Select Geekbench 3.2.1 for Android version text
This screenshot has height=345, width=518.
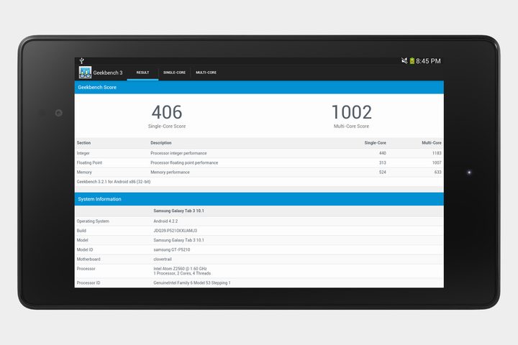pyautogui.click(x=114, y=182)
